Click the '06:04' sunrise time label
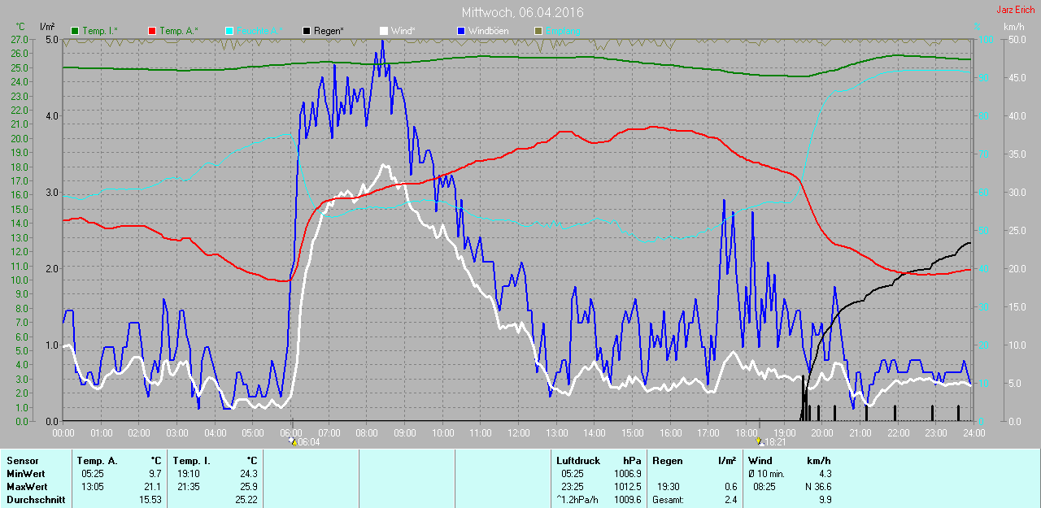The image size is (1041, 508). [309, 442]
